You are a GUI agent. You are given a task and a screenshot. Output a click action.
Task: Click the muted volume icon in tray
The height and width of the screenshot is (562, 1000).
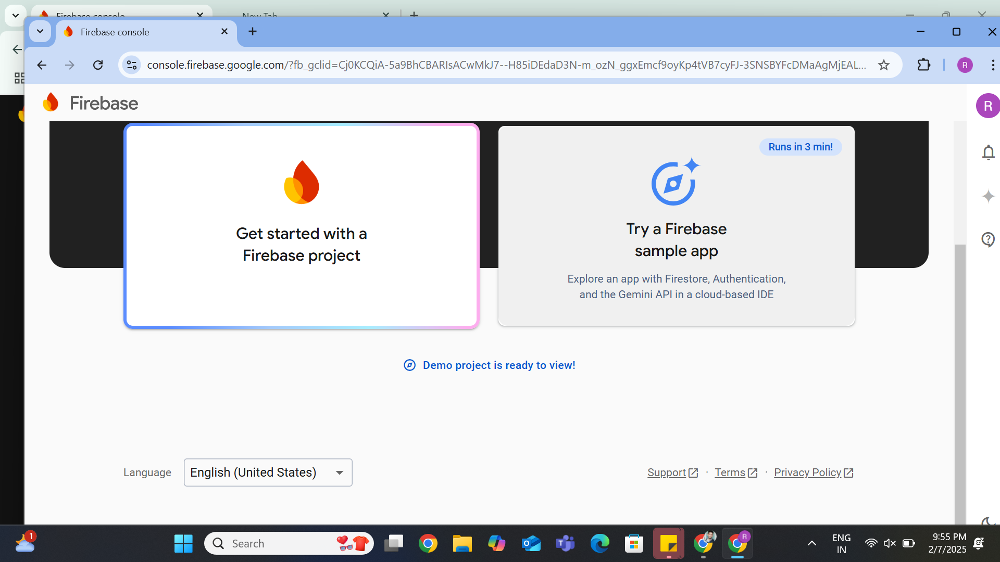pos(890,543)
